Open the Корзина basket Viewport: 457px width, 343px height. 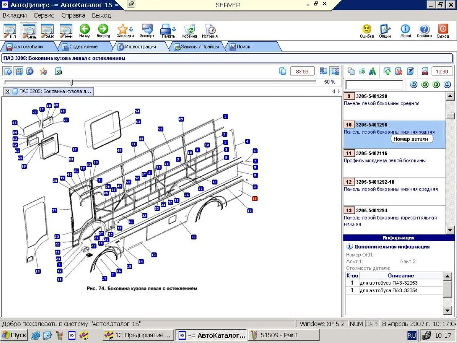[190, 31]
